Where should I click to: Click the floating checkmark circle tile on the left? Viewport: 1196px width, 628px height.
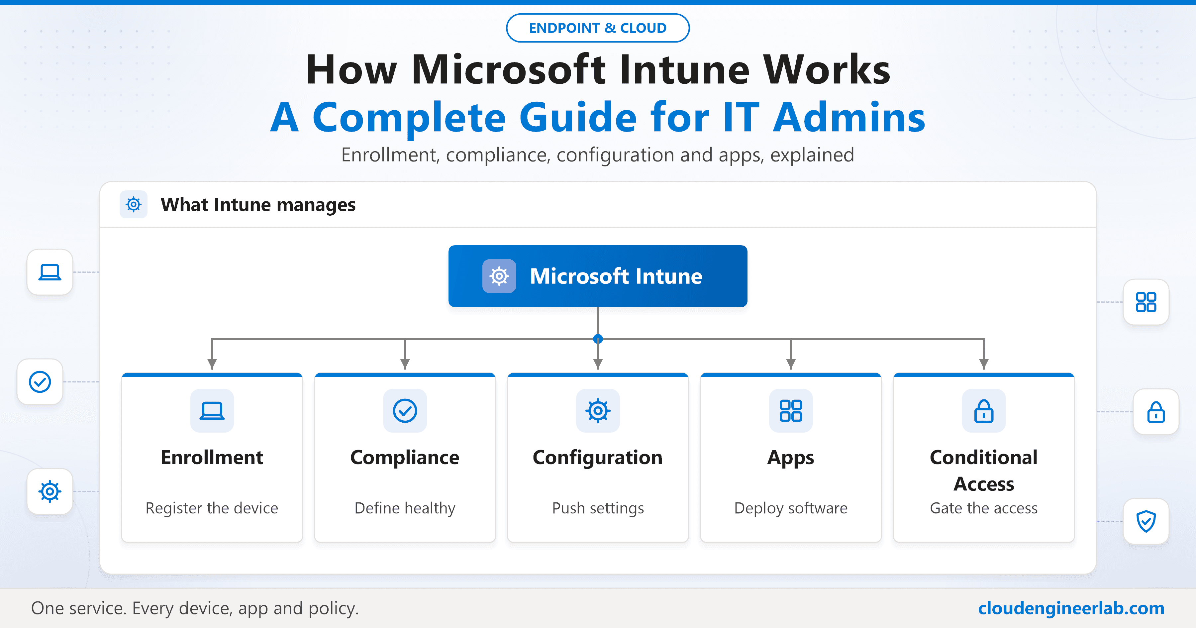[40, 382]
